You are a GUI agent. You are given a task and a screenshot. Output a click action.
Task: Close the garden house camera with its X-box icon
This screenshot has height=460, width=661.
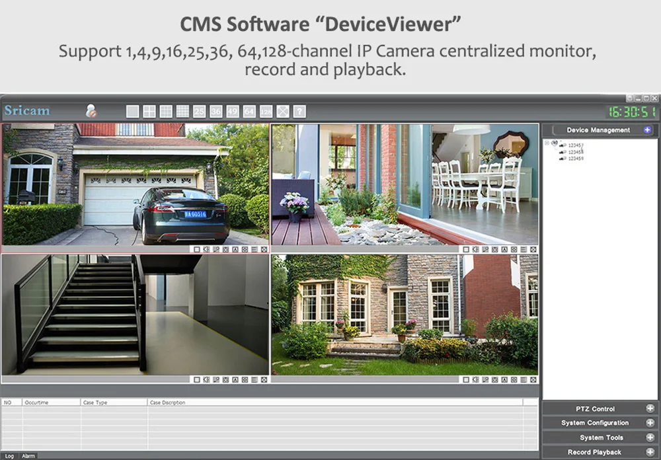click(533, 380)
